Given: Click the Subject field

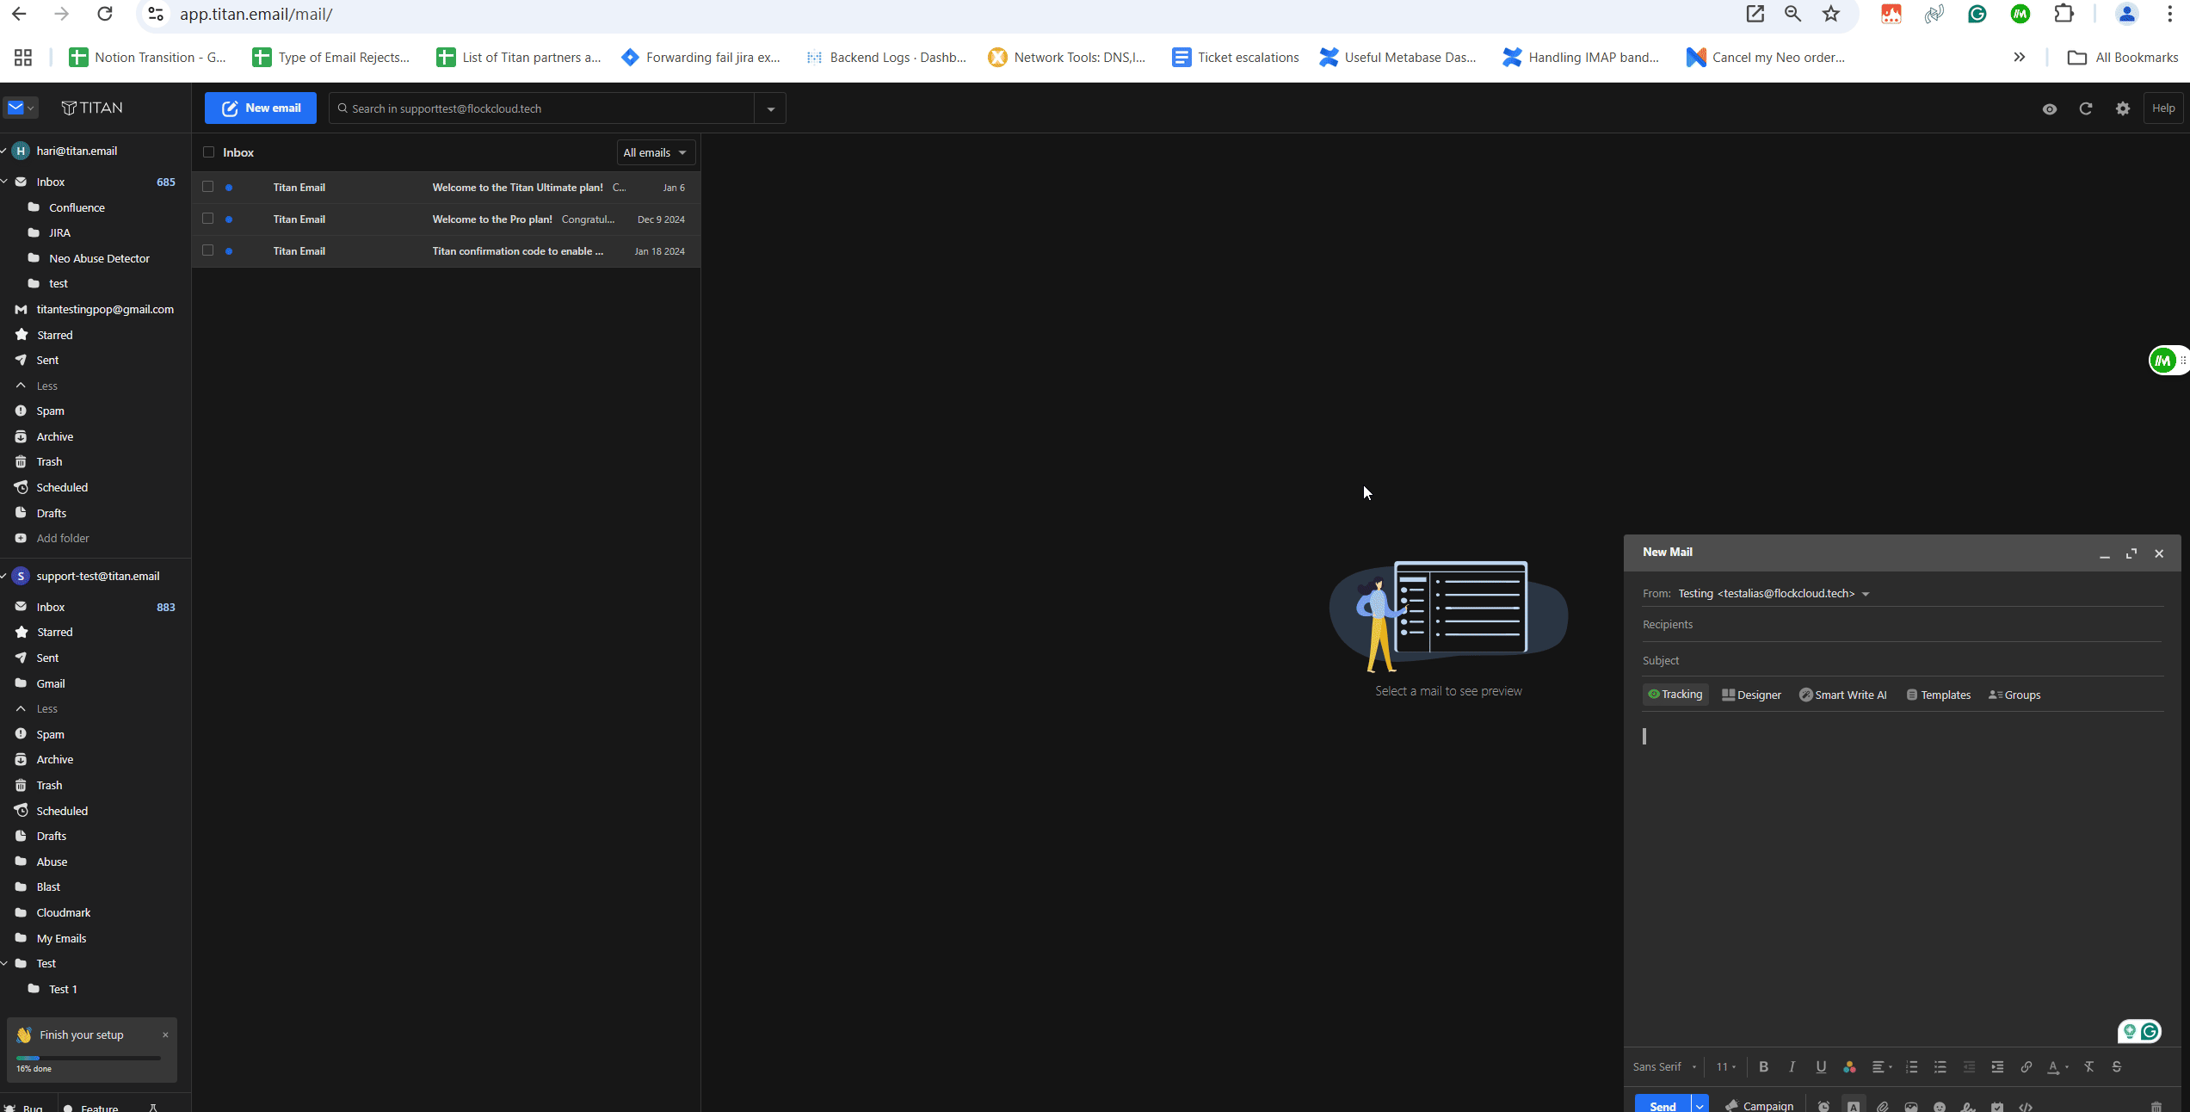Looking at the screenshot, I should tap(1902, 661).
